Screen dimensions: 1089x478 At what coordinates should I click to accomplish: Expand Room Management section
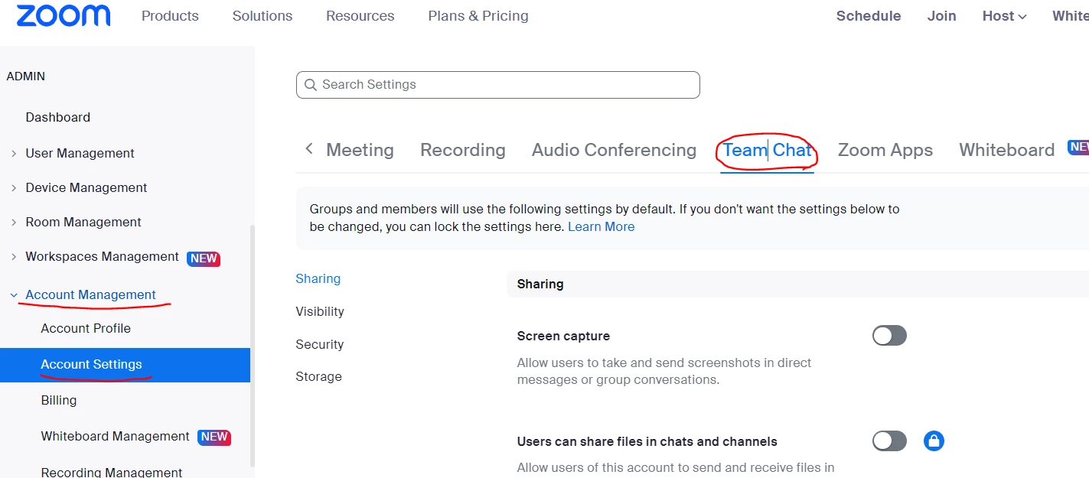coord(14,223)
